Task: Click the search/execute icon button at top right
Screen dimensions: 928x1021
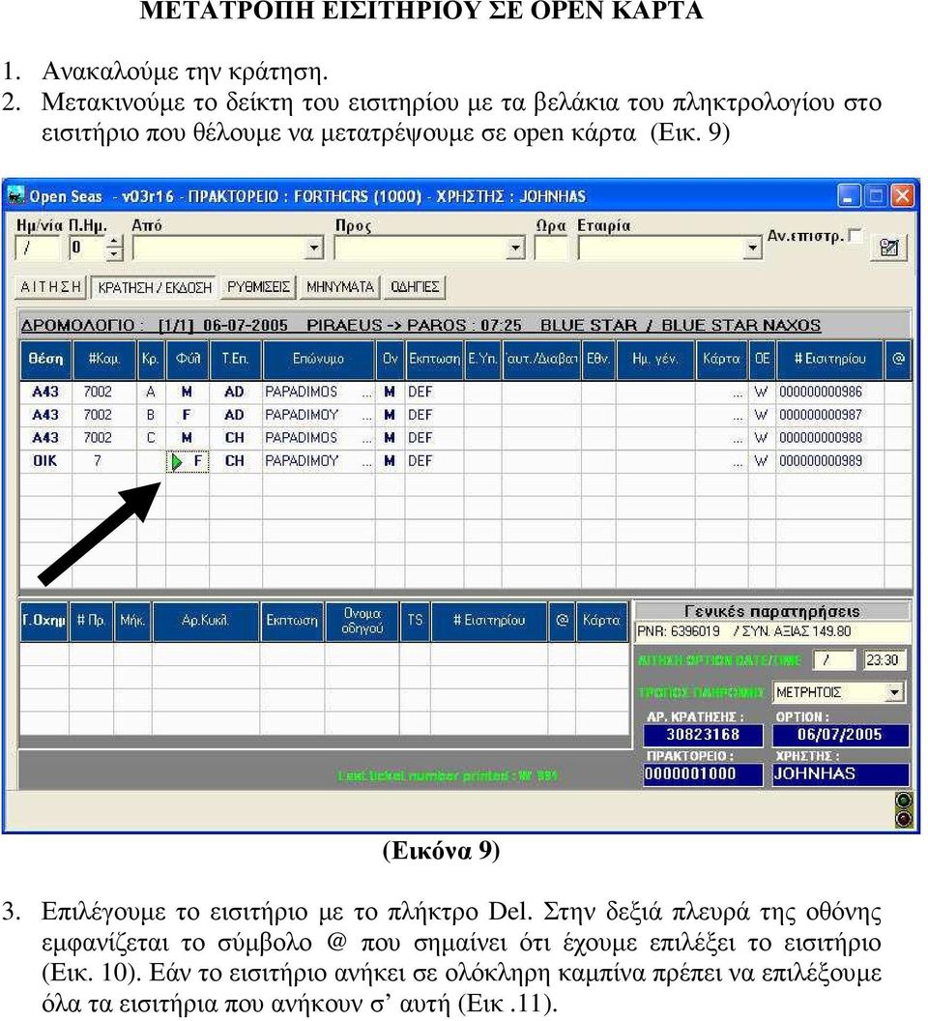Action: [888, 248]
